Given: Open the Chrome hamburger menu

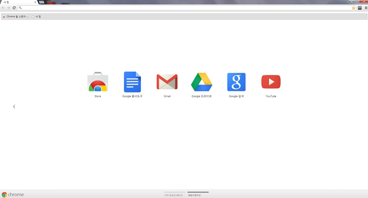Looking at the screenshot, I should coord(366,8).
